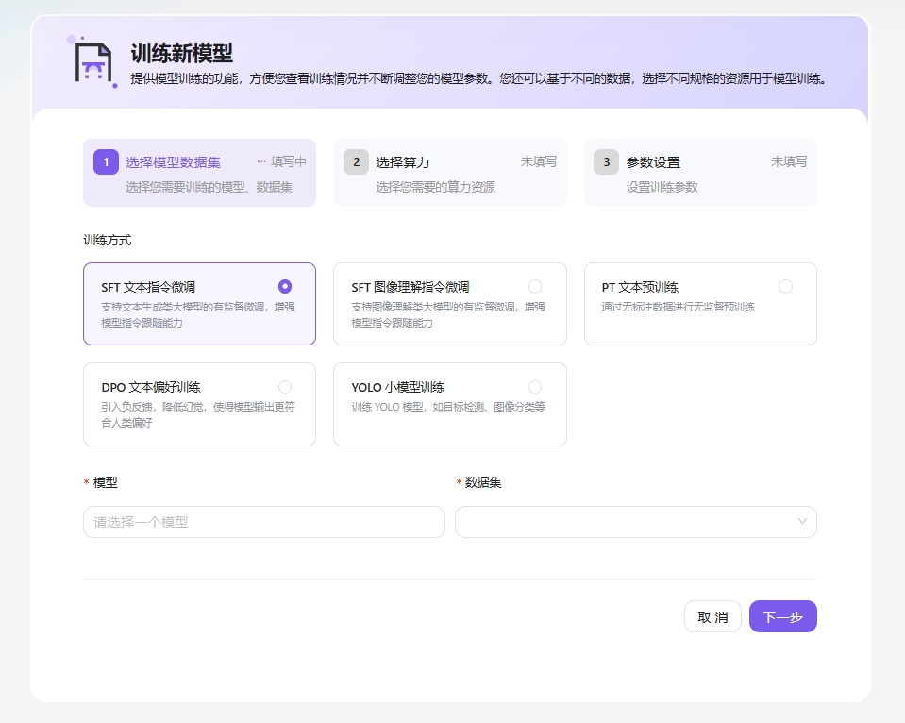The height and width of the screenshot is (723, 905).
Task: Click the 训练新模型 heading
Action: [x=182, y=54]
